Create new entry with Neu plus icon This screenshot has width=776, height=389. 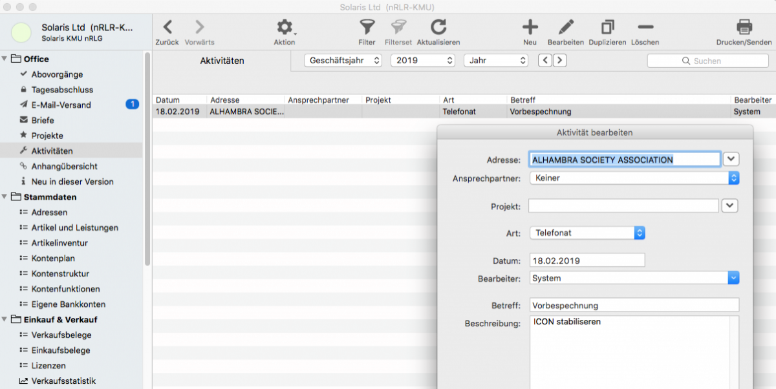coord(530,28)
